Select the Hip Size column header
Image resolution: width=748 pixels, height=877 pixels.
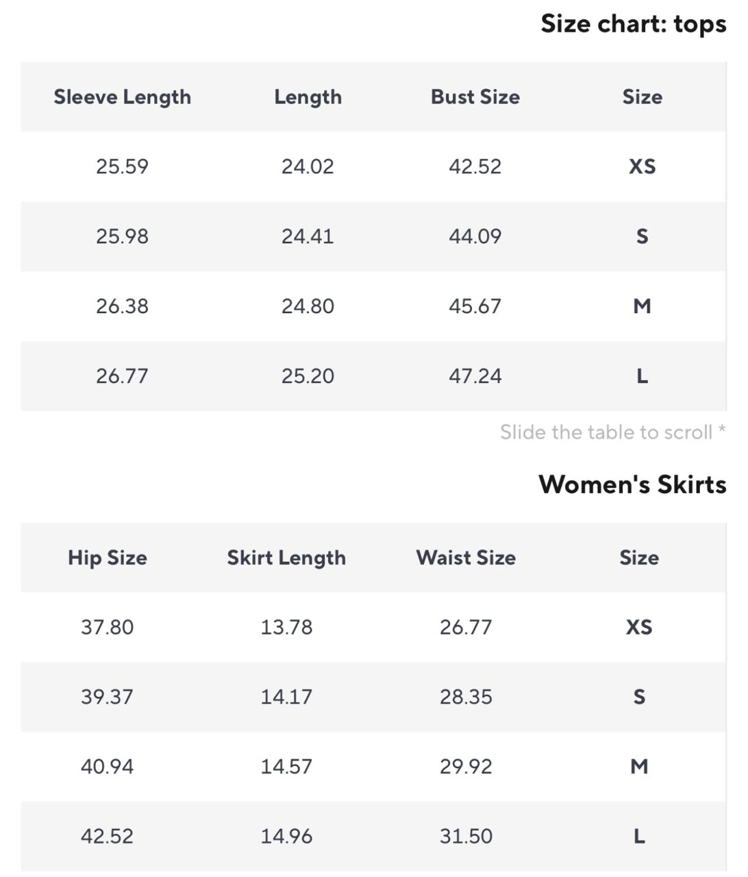coord(108,558)
